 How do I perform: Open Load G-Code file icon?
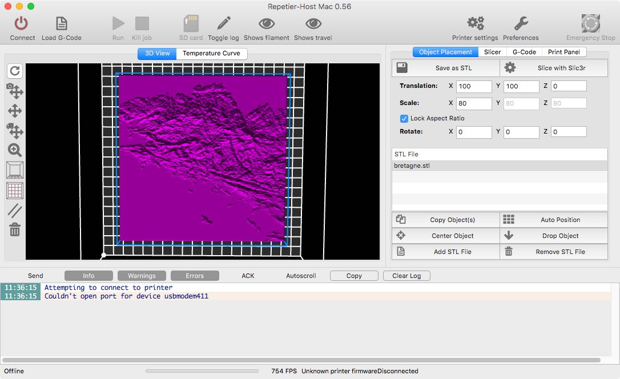pyautogui.click(x=61, y=23)
